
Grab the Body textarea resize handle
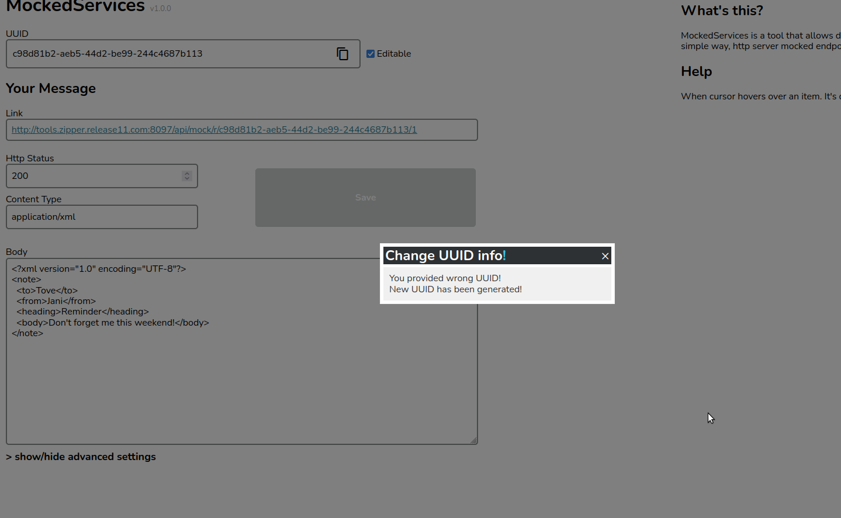pyautogui.click(x=473, y=440)
